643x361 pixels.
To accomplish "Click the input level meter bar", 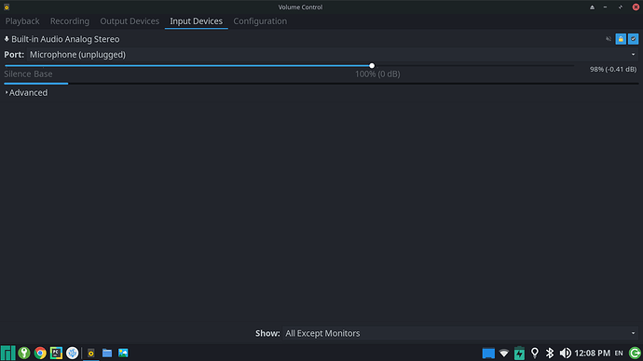I will [321, 84].
